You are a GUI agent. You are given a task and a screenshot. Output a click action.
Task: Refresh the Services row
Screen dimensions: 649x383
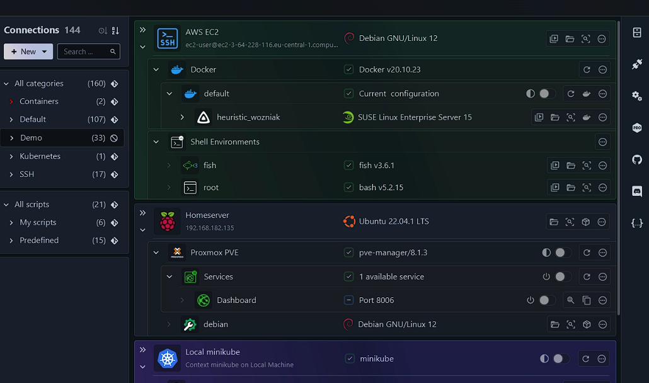click(x=587, y=277)
